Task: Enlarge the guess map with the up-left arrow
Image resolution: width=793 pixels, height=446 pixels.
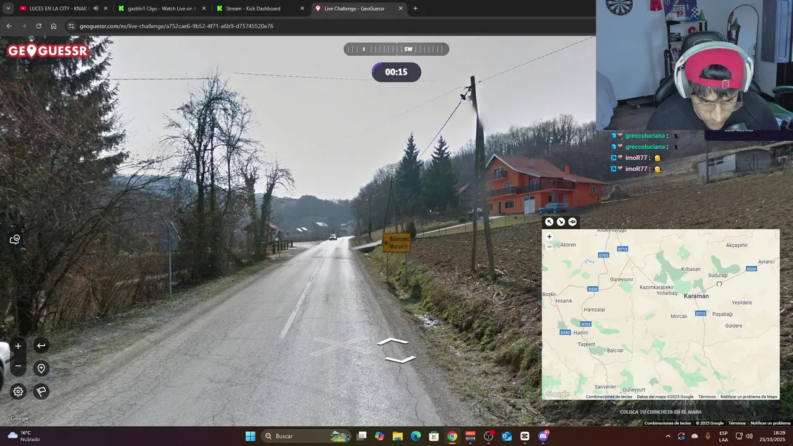Action: pyautogui.click(x=549, y=222)
